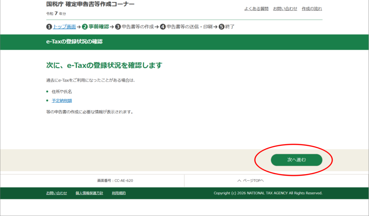Open the トップ画面 breadcrumb link
This screenshot has height=216, width=369.
pyautogui.click(x=64, y=27)
